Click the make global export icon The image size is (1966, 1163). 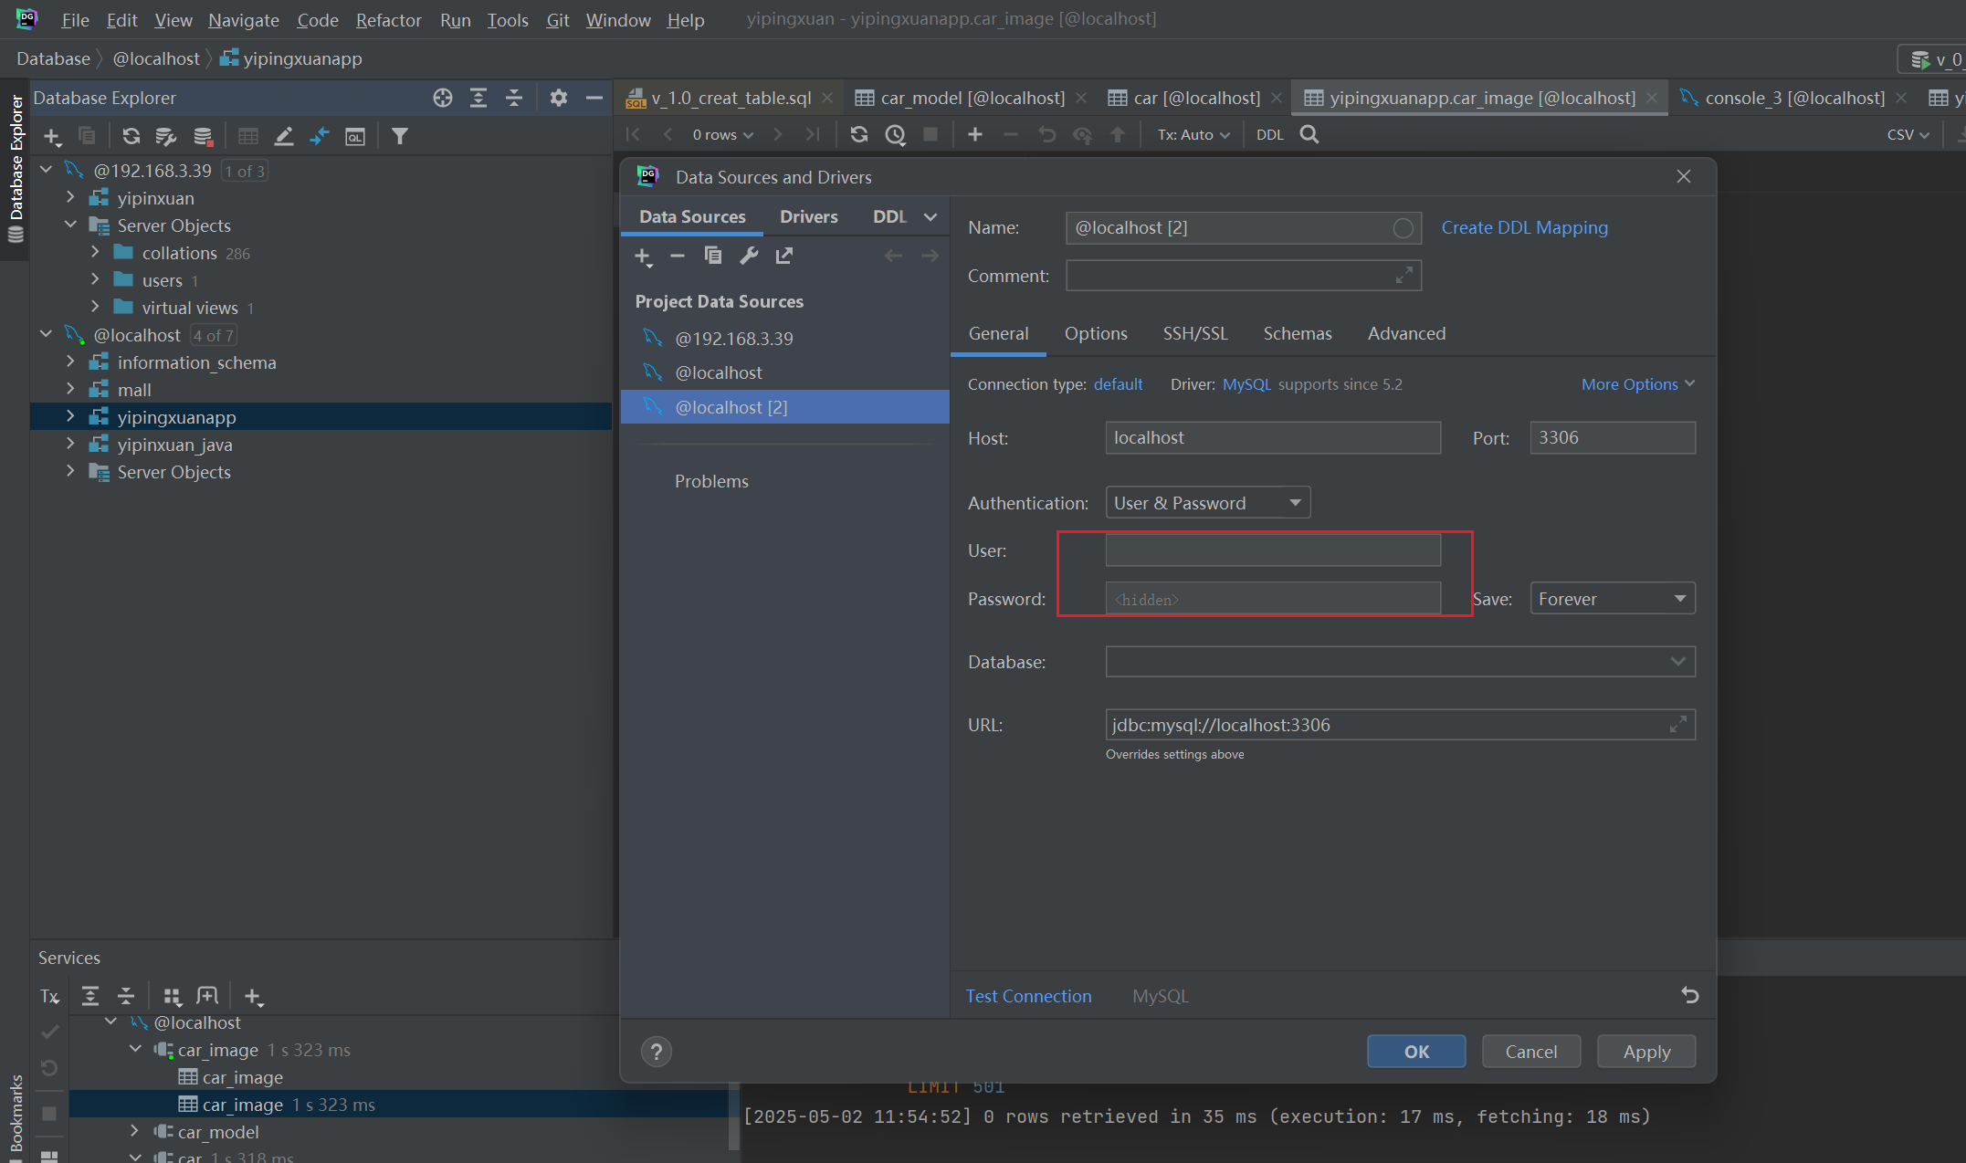coord(784,256)
